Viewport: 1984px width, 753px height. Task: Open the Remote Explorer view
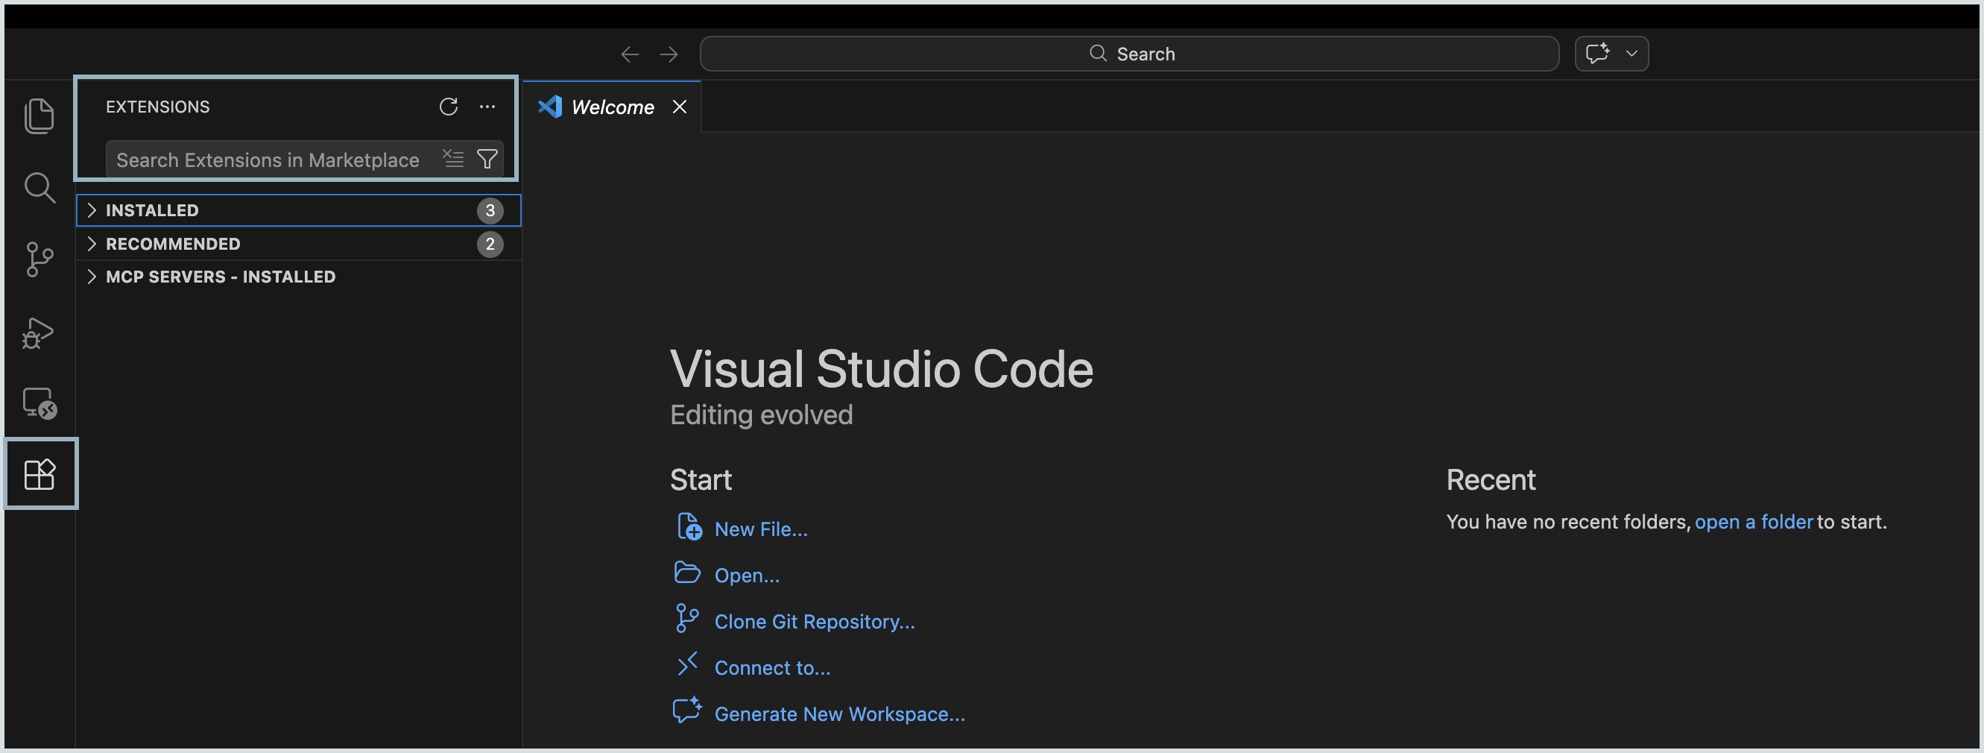click(x=40, y=403)
